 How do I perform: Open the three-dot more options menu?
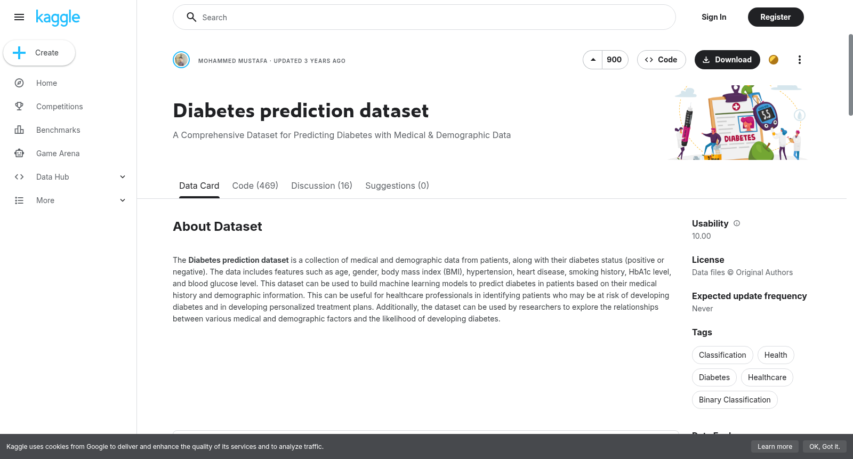(x=799, y=60)
